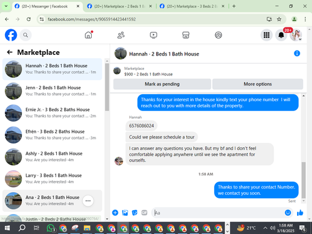The height and width of the screenshot is (234, 312).
Task: Open Ana 2 Beds 1 Bath House chat
Action: [x=52, y=200]
